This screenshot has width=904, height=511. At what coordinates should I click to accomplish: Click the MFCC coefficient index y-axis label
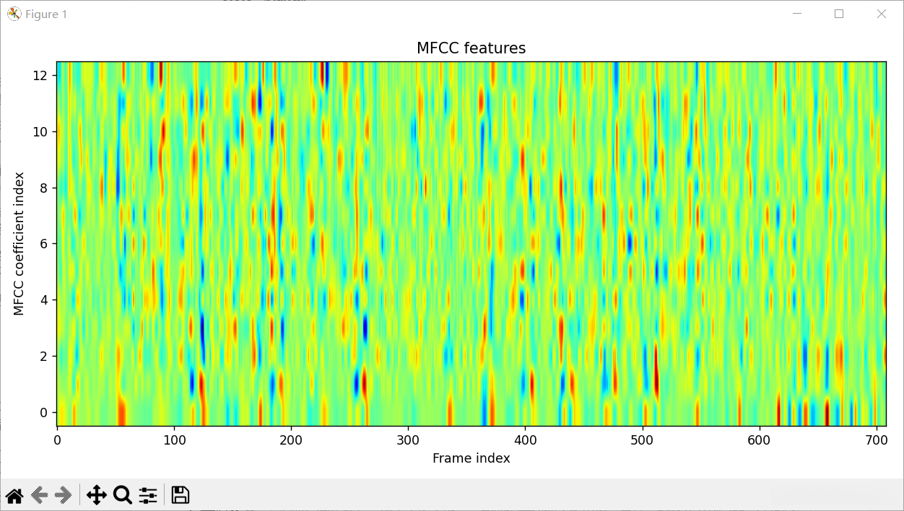coord(19,243)
